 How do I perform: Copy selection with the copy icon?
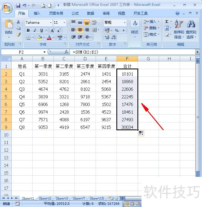pyautogui.click(x=18, y=28)
